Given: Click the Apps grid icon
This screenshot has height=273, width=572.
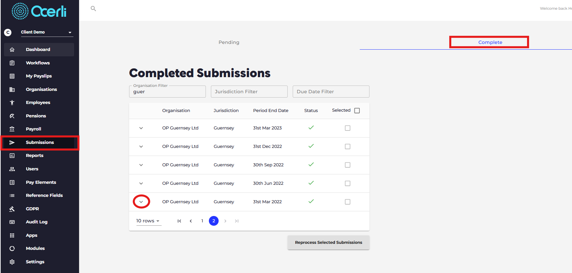Looking at the screenshot, I should pos(12,235).
